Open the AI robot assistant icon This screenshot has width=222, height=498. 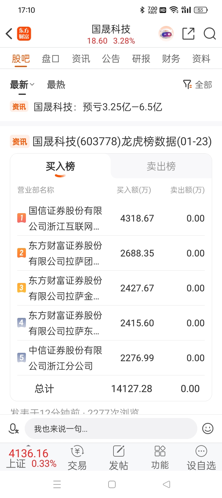pos(166,34)
